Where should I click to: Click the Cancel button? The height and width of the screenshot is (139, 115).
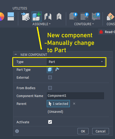101,131
